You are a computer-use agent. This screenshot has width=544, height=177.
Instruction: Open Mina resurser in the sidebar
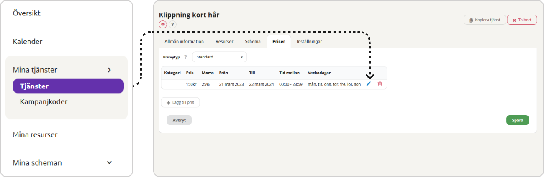[x=35, y=135]
